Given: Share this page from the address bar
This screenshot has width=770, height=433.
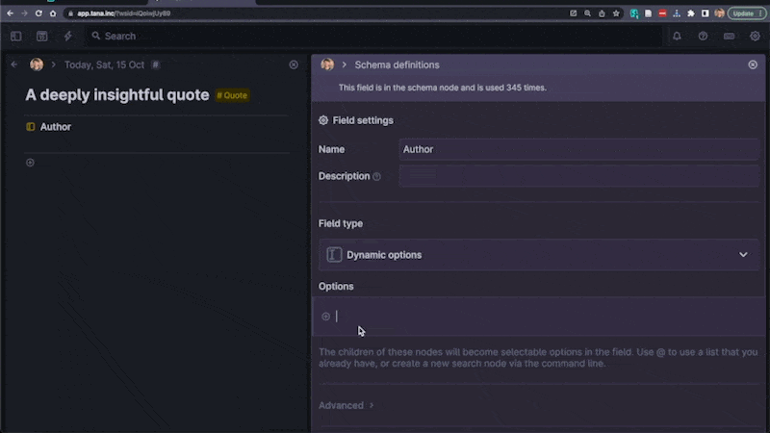Looking at the screenshot, I should [602, 13].
